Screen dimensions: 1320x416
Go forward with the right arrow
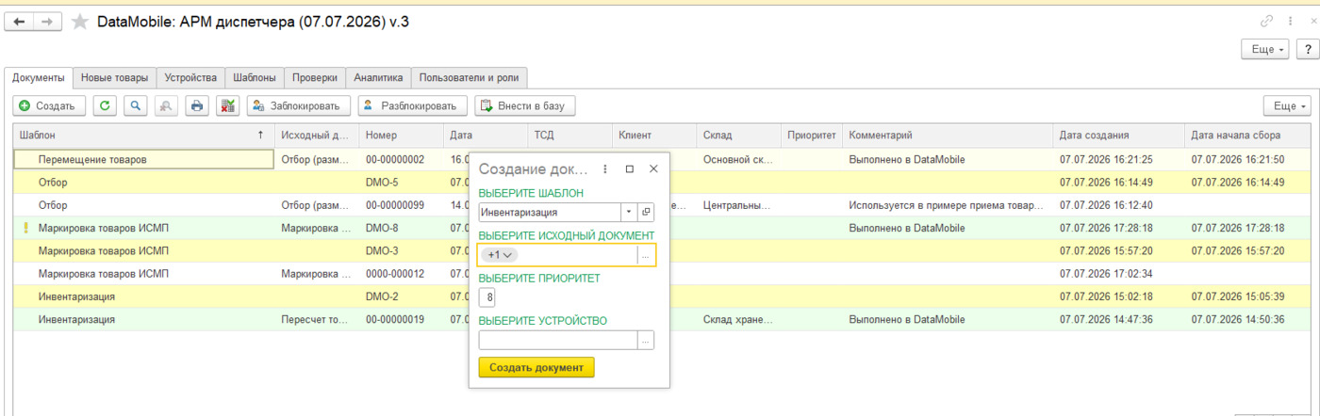pyautogui.click(x=49, y=21)
